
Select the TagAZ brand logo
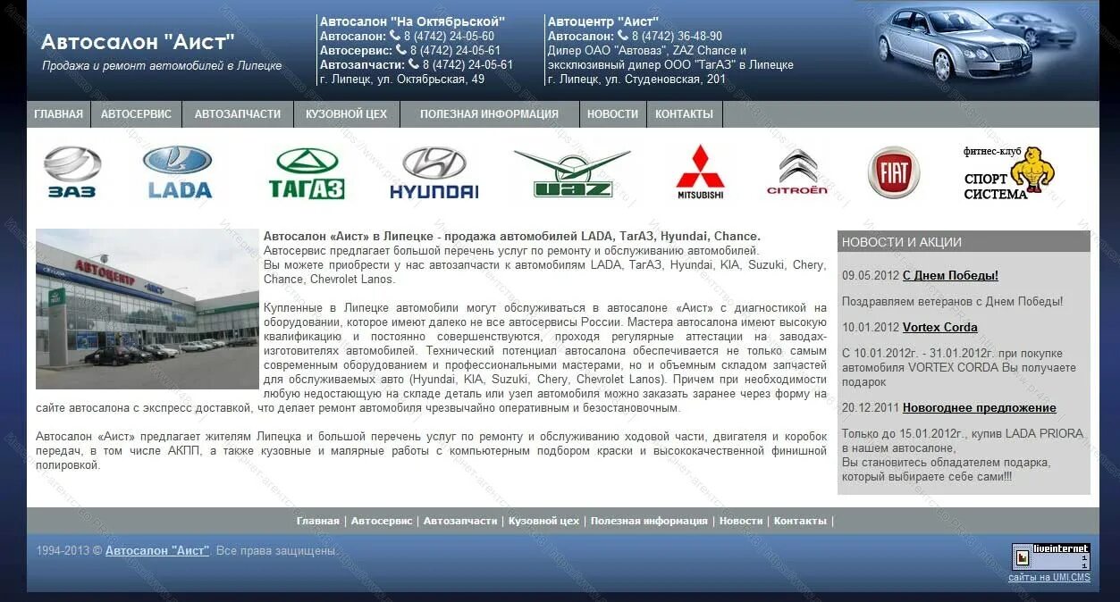coord(307,172)
